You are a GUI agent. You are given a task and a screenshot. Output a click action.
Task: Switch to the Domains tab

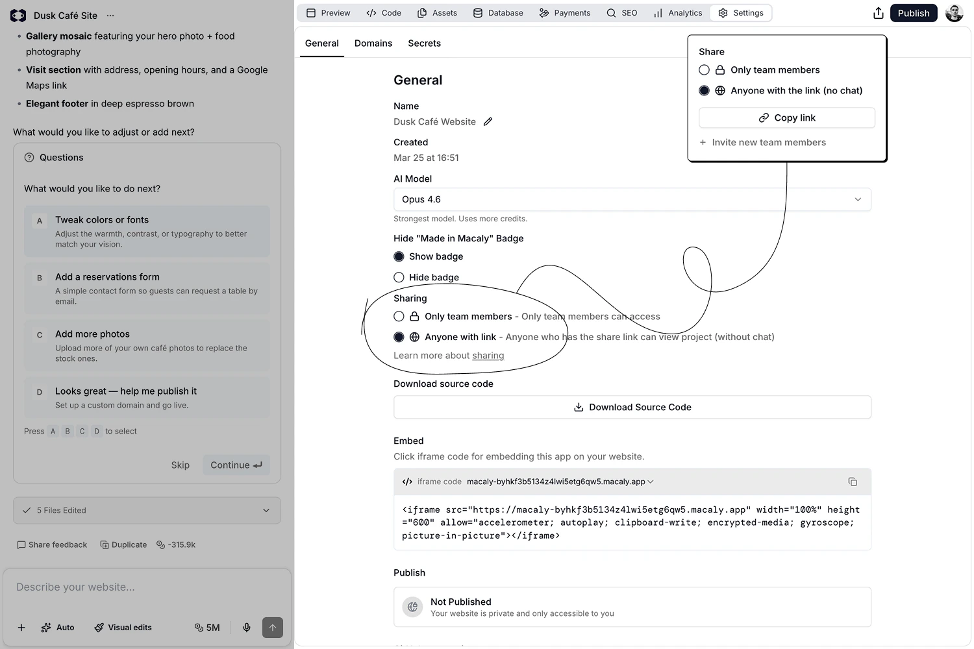pyautogui.click(x=373, y=43)
